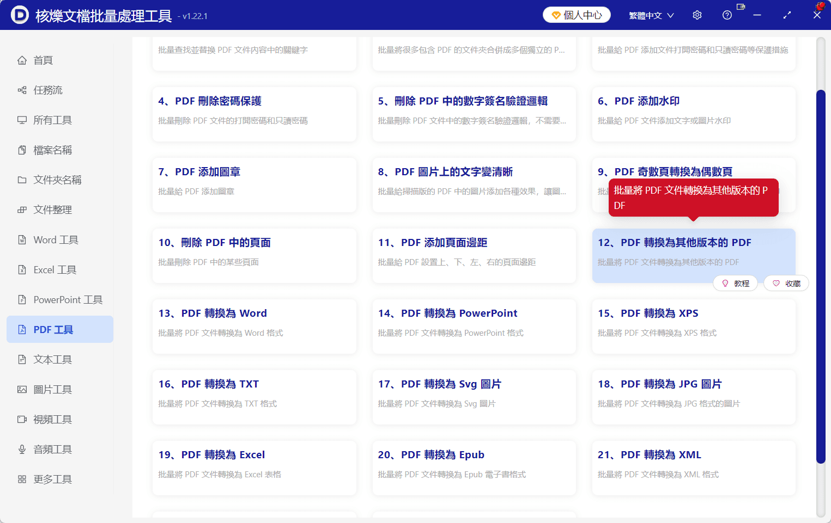The height and width of the screenshot is (523, 831).
Task: Open 文件整理 in the sidebar
Action: 60,210
